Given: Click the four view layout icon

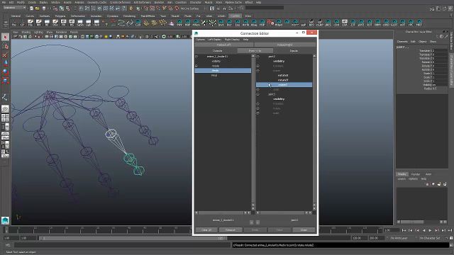Looking at the screenshot, I should click(x=5, y=118).
